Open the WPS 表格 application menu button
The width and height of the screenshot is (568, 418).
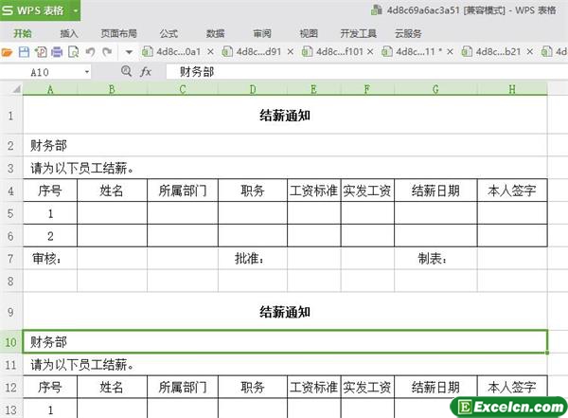(x=35, y=10)
